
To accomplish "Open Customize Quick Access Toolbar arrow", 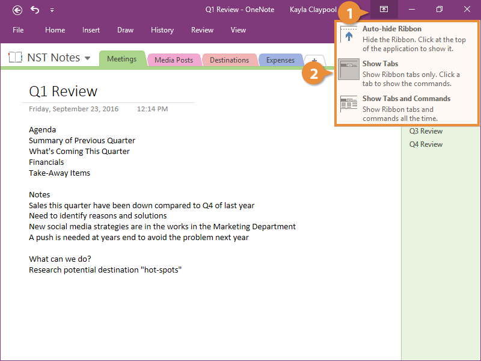I will pos(52,10).
